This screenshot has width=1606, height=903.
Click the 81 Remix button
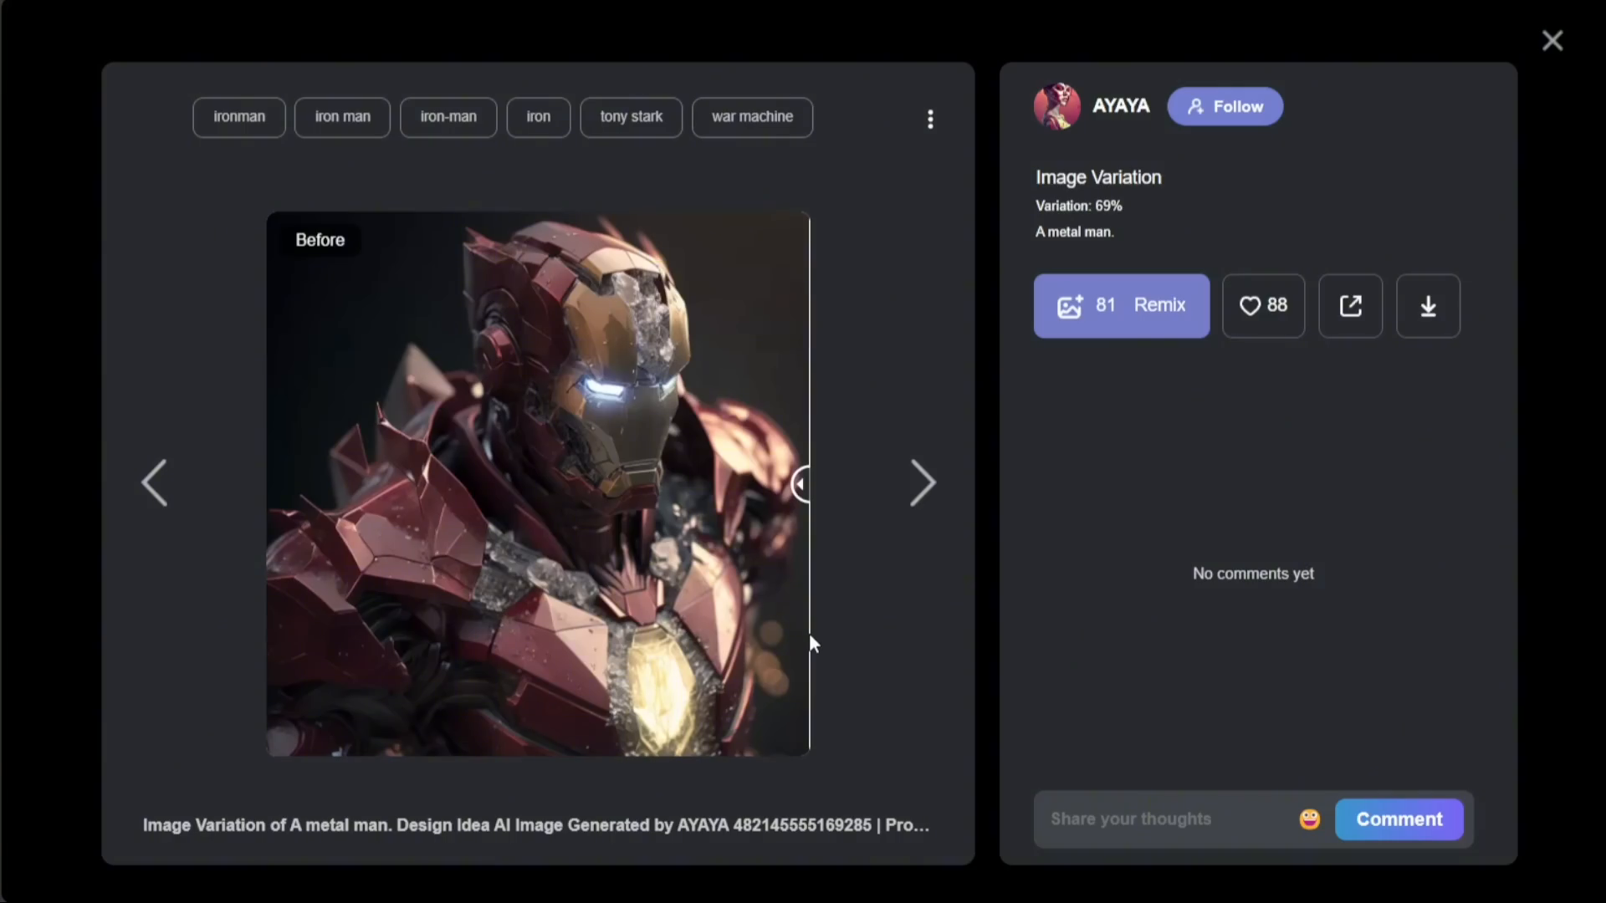click(x=1122, y=306)
